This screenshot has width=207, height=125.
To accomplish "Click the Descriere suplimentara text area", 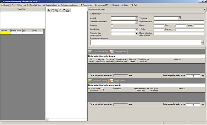I will point(146,43).
